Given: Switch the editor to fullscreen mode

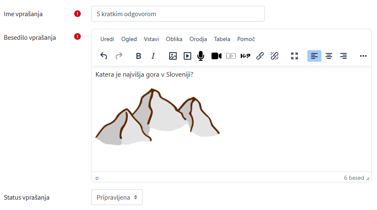Looking at the screenshot, I should [294, 56].
